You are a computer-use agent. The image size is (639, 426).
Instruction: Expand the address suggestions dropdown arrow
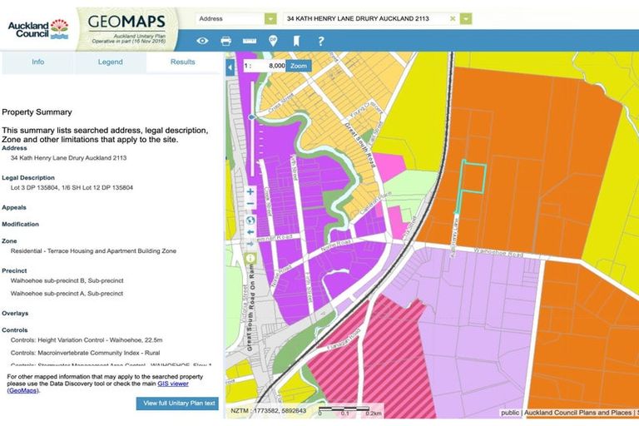coord(466,18)
